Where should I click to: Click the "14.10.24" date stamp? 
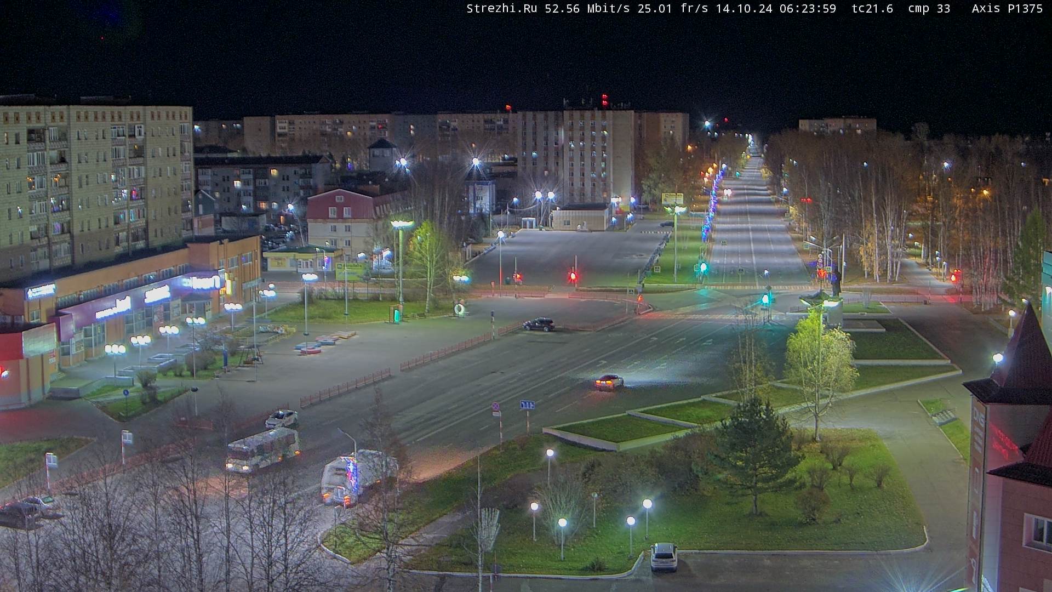click(x=745, y=9)
